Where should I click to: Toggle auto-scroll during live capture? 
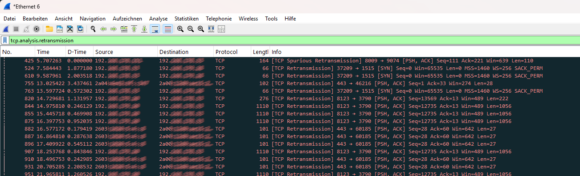point(155,29)
